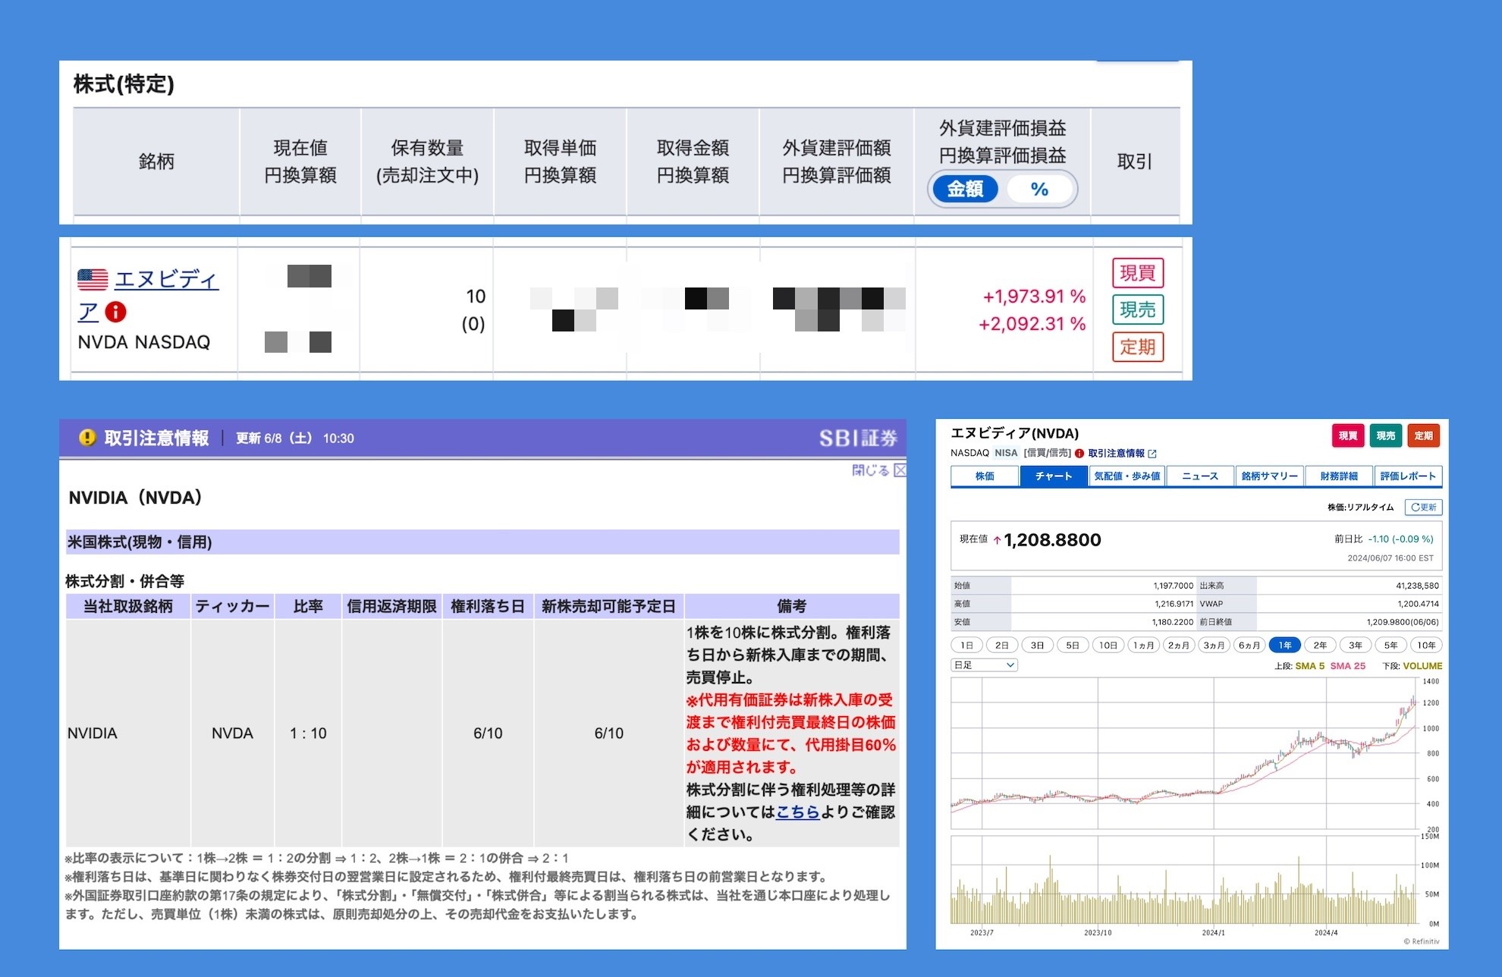This screenshot has height=977, width=1502.
Task: Click the NISA badge in chart panel
Action: point(1006,453)
